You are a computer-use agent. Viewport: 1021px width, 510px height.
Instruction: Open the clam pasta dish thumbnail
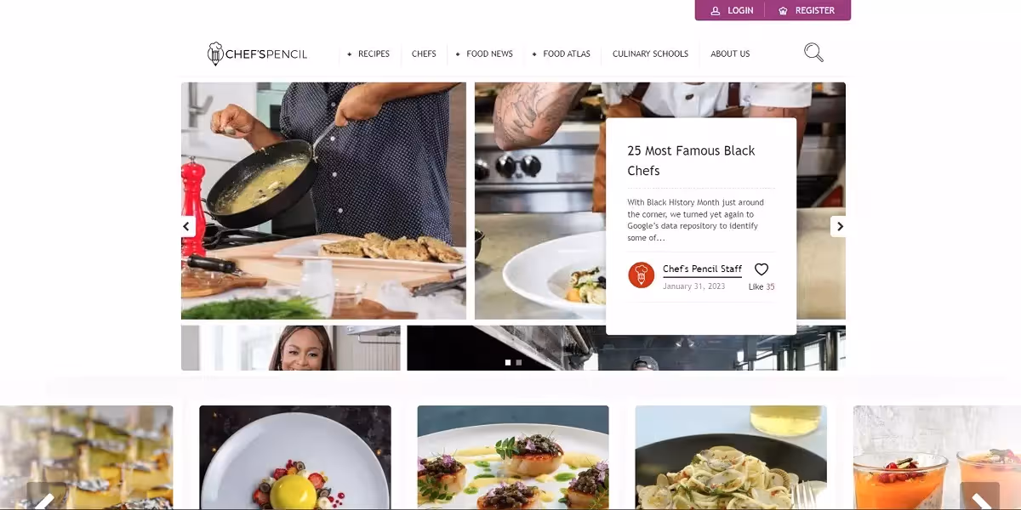click(x=731, y=457)
